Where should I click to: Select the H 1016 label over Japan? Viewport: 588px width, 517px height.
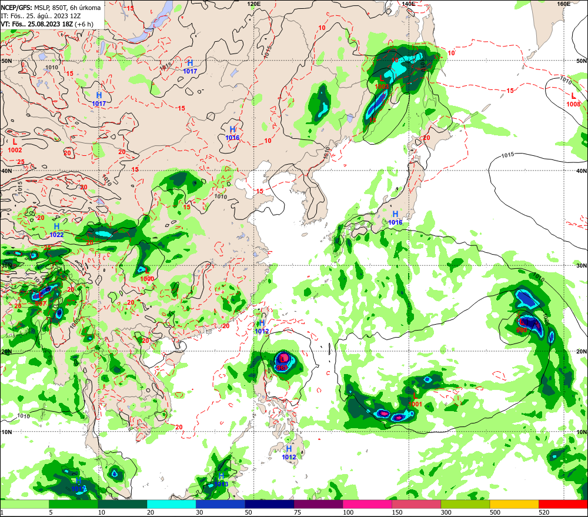[395, 218]
